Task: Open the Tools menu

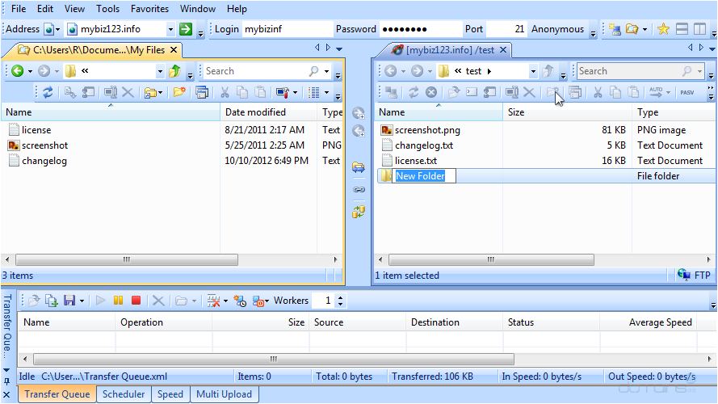Action: 107,9
